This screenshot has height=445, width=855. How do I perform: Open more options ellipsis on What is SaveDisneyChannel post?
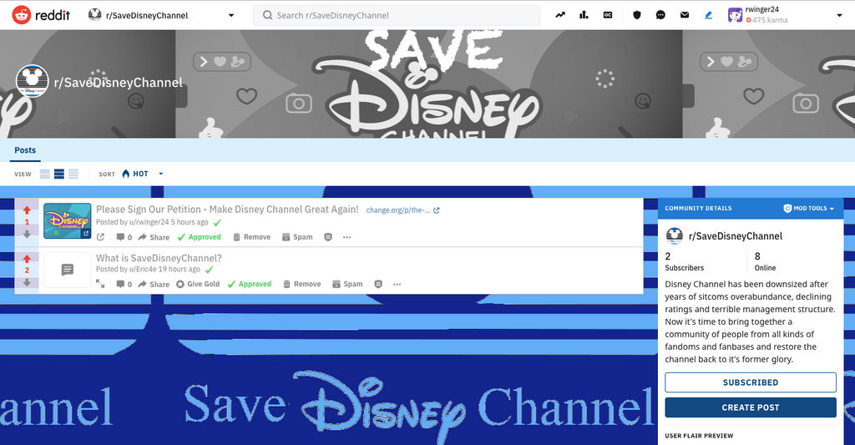click(x=397, y=284)
